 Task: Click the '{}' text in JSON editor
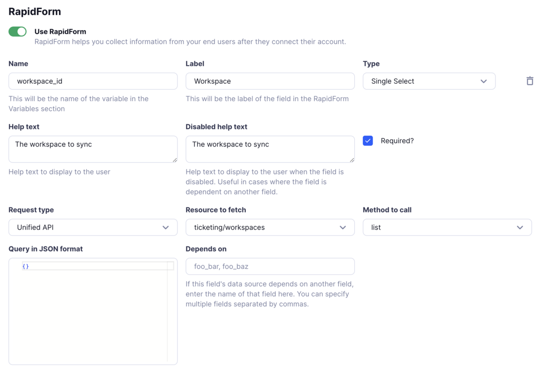(26, 266)
